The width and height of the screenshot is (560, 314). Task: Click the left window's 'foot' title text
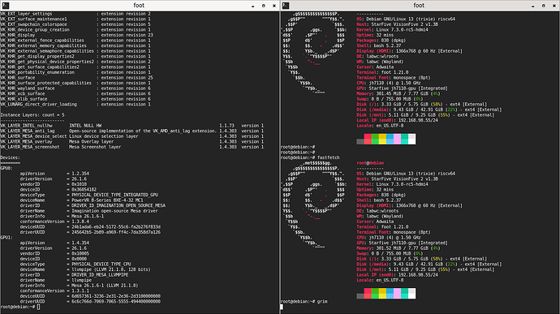point(139,6)
